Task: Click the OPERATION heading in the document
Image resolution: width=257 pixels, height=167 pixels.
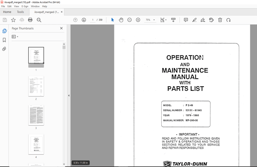Action: point(185,58)
